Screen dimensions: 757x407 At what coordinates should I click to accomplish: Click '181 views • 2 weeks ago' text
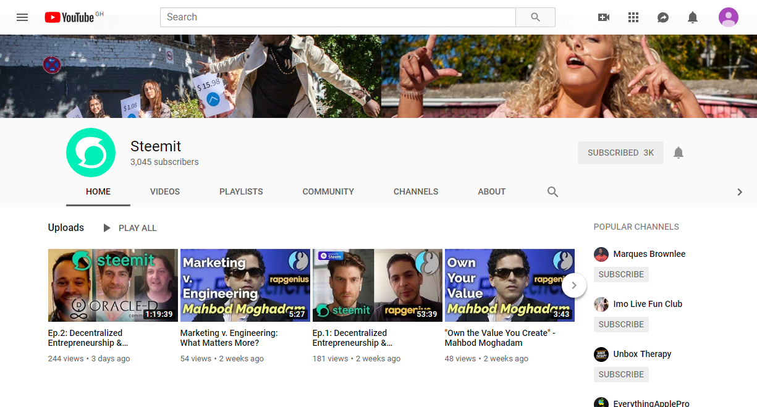point(357,359)
